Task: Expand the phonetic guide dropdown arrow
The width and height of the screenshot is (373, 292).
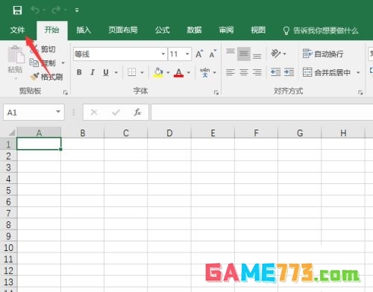Action: pyautogui.click(x=215, y=72)
